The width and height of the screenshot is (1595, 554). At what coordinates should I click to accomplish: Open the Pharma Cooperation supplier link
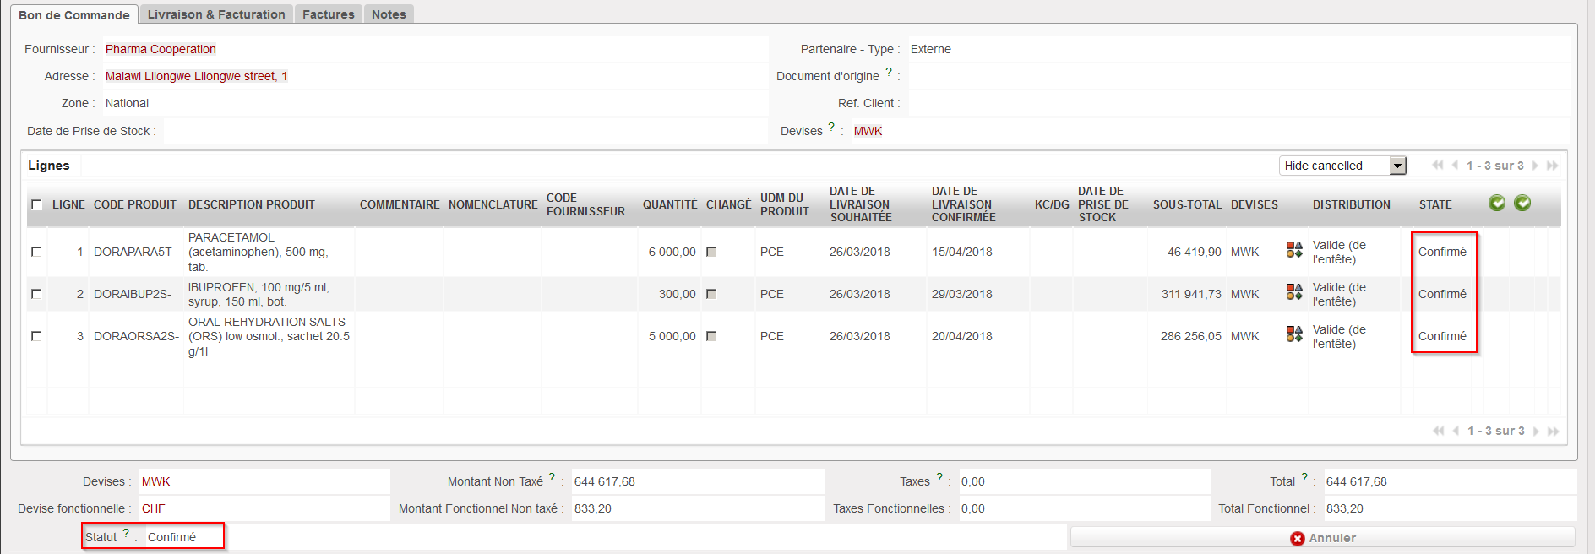coord(161,49)
